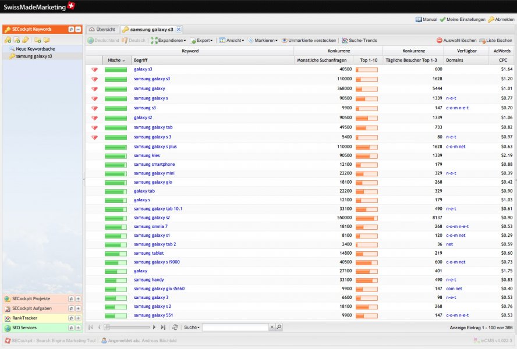Toggle the marker on the 'galaxy s3' row

tap(95, 70)
